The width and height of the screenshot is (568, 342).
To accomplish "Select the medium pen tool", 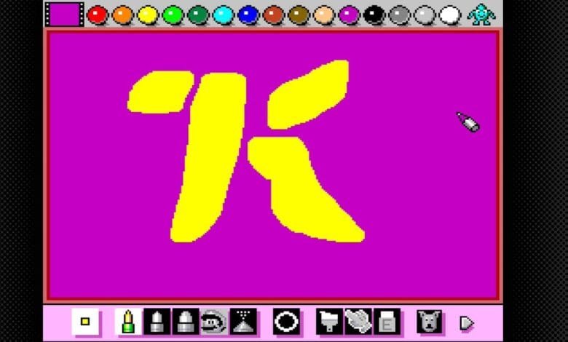I will pos(157,321).
